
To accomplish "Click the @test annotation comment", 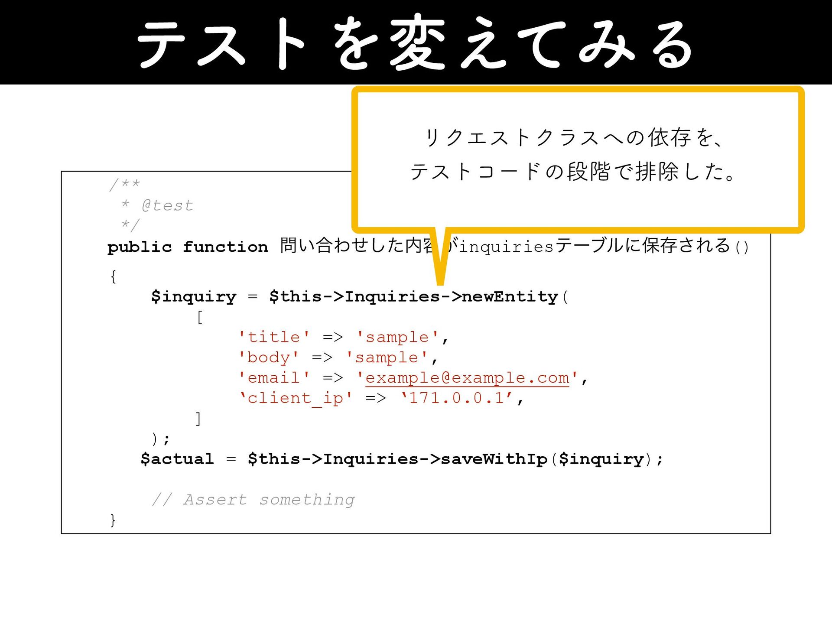I will [167, 205].
